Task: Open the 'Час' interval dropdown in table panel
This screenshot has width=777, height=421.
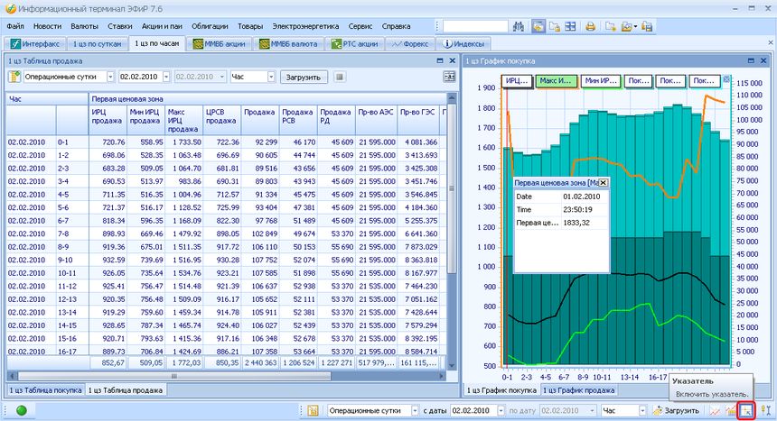Action: [x=270, y=78]
